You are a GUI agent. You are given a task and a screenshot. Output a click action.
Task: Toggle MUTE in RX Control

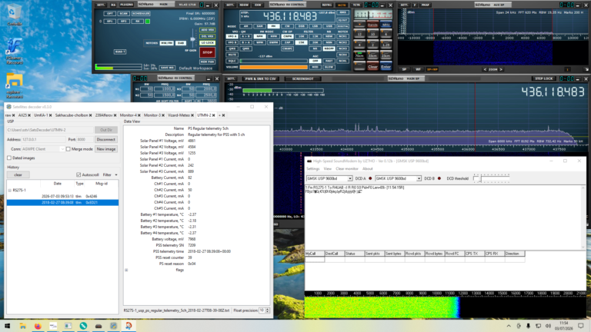coord(232,55)
